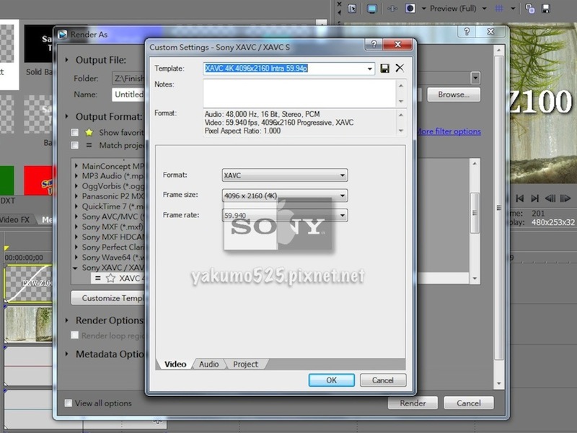Collapse the Sony XAVC / XAVC S format group

(76, 268)
